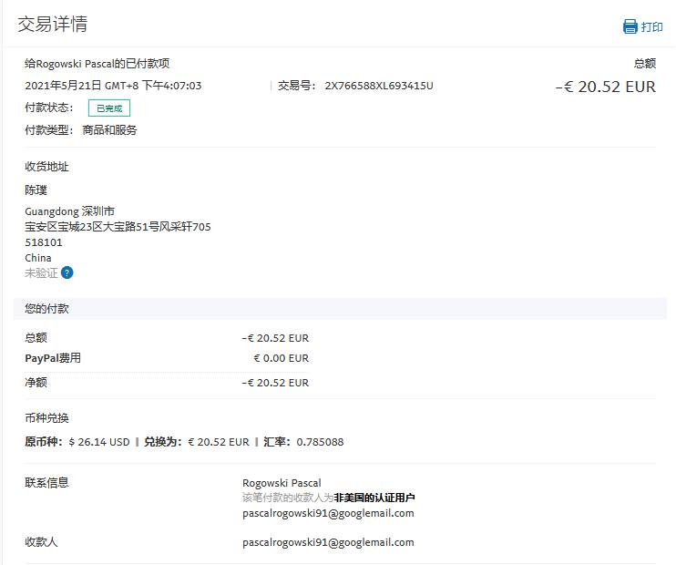Click the 未验证 unverified address label

(x=41, y=272)
